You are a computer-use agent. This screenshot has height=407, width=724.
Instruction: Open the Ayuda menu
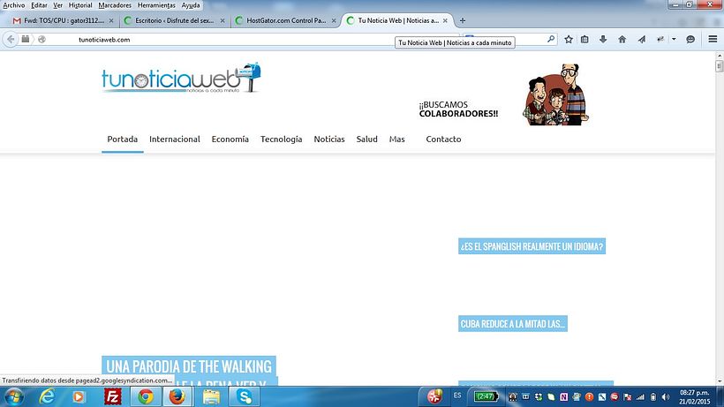coord(191,5)
